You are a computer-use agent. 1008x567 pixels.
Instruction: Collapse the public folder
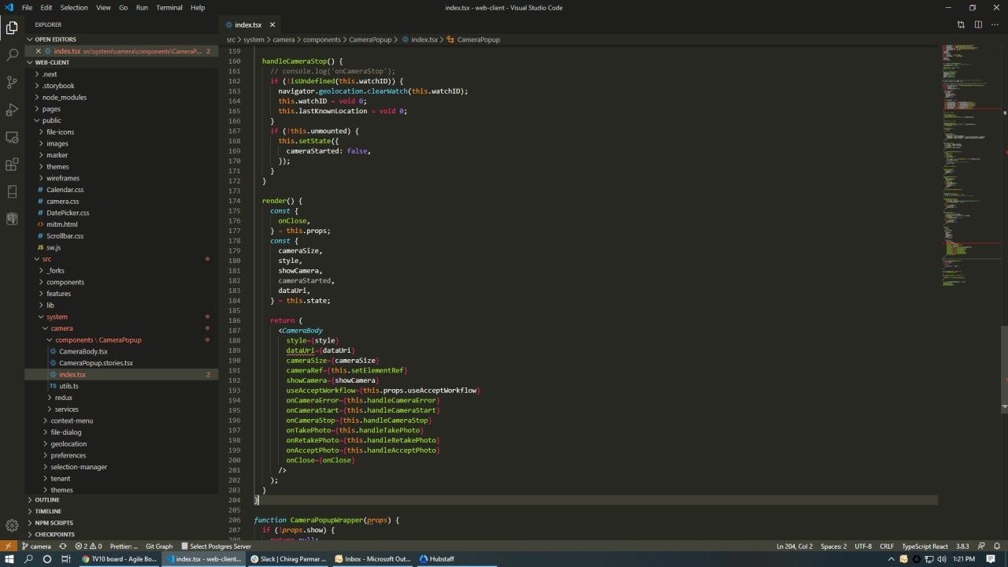[x=51, y=120]
